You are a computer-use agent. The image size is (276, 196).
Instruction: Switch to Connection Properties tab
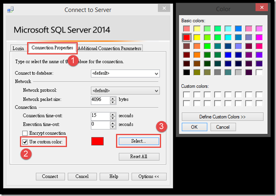pyautogui.click(x=52, y=48)
